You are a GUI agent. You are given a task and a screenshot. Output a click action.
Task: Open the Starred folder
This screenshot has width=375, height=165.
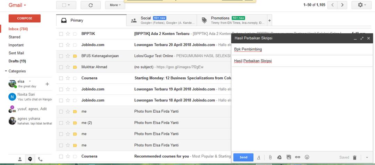(14, 37)
